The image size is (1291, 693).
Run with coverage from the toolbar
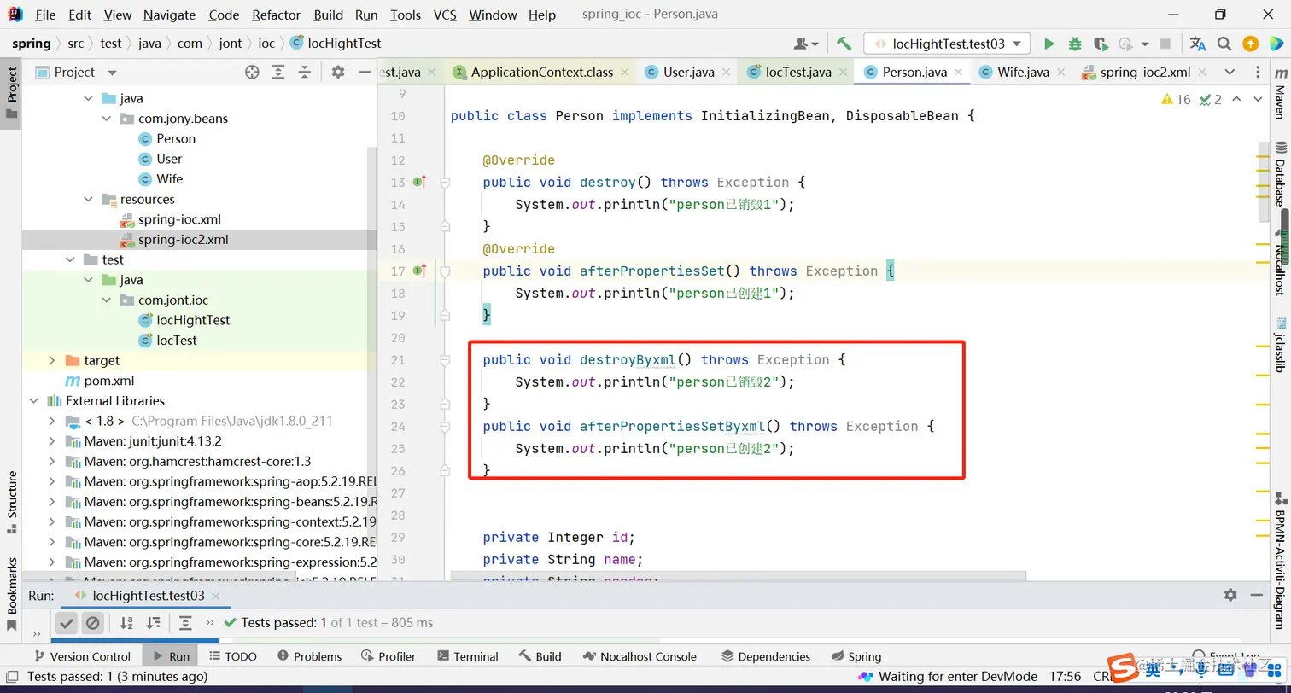click(x=1101, y=44)
